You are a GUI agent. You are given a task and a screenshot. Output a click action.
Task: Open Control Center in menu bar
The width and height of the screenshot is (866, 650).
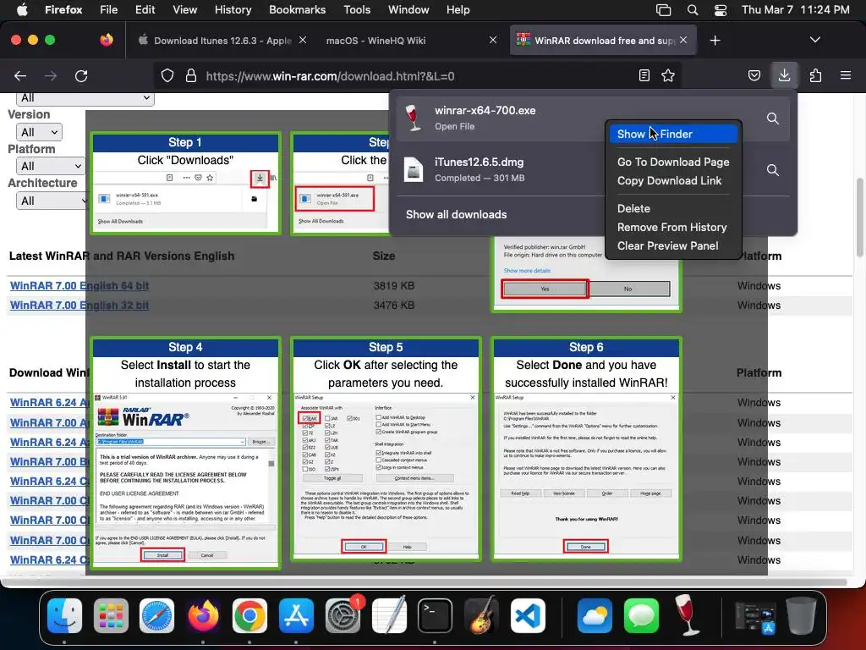(x=721, y=10)
